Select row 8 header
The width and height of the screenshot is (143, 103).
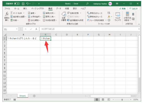(4, 64)
